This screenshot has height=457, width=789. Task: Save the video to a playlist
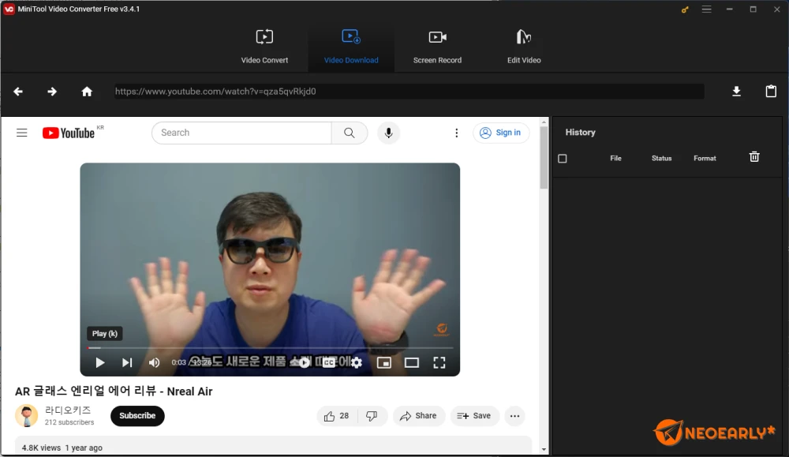[474, 416]
